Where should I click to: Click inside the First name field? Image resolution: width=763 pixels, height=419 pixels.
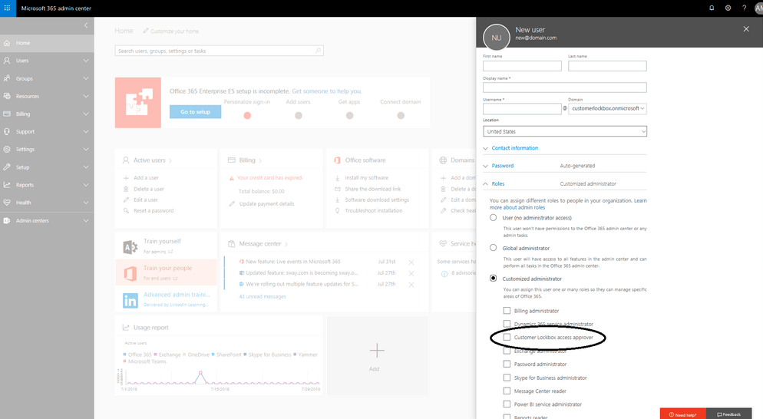[522, 66]
